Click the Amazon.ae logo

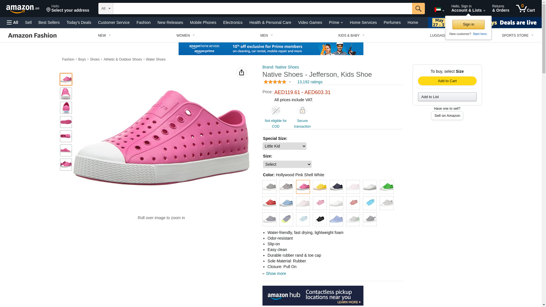[x=23, y=9]
